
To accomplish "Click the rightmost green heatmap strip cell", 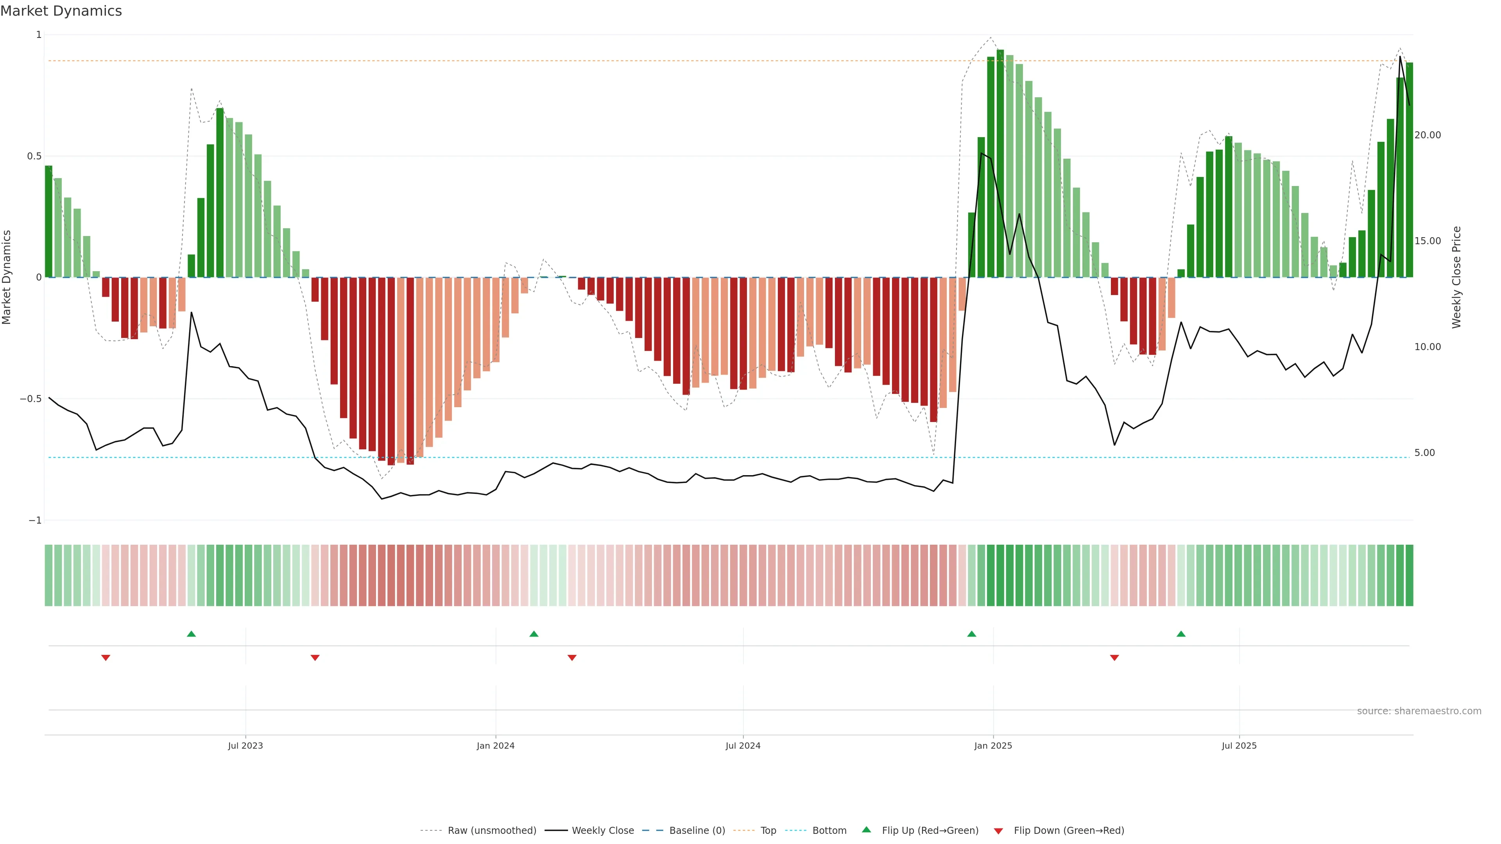I will pos(1409,576).
